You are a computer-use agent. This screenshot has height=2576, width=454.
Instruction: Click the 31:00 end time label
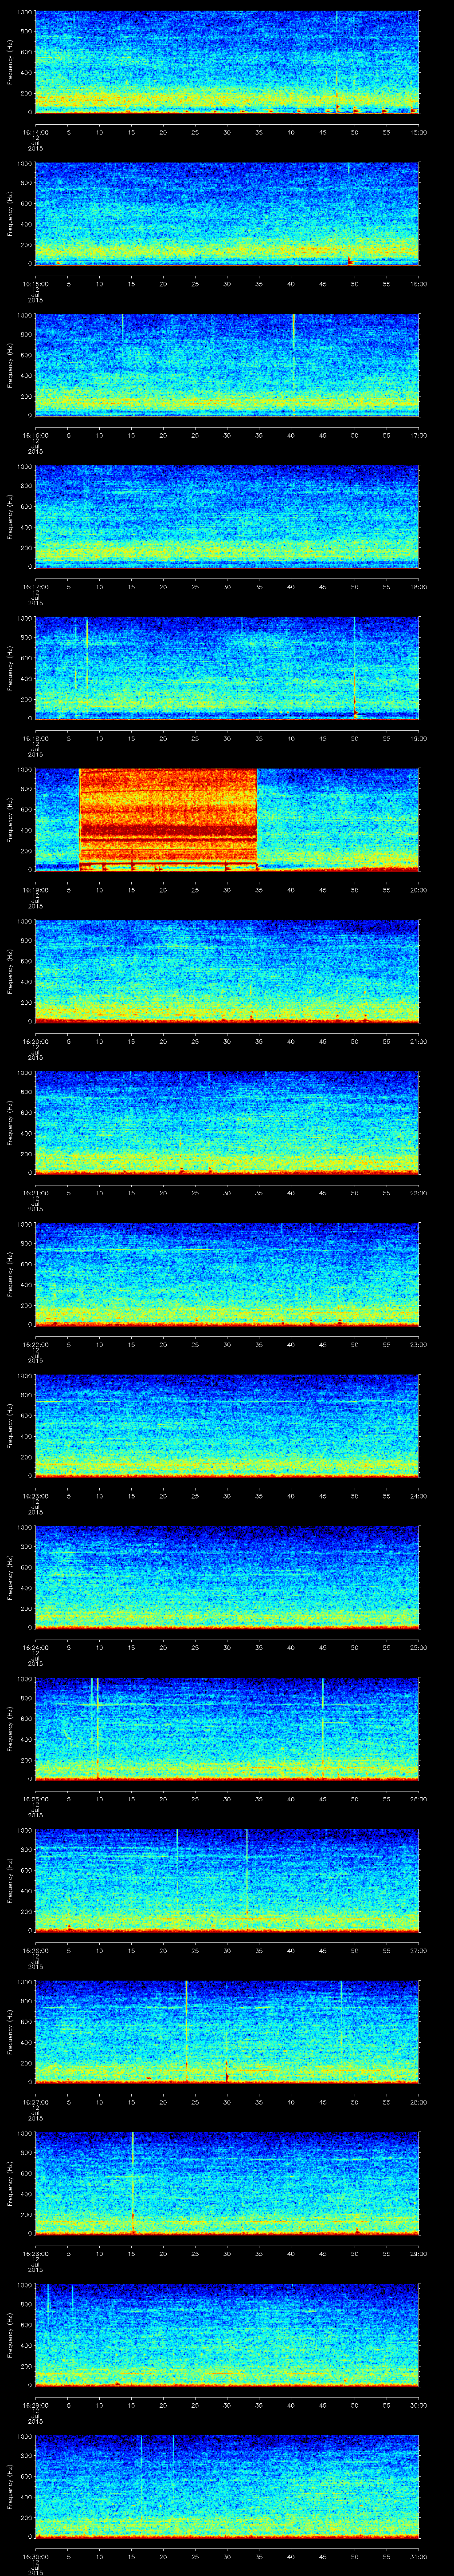coord(418,2556)
